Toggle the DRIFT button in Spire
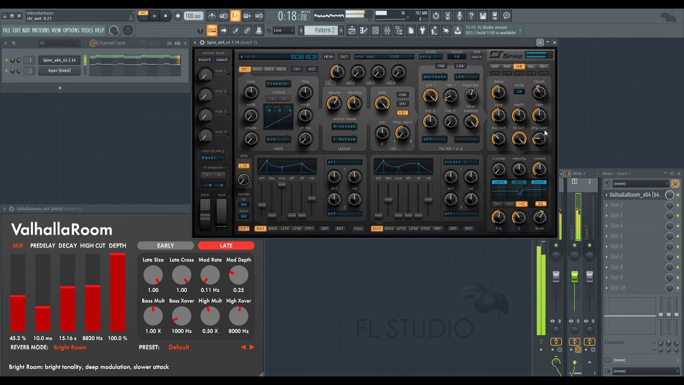 [244, 229]
